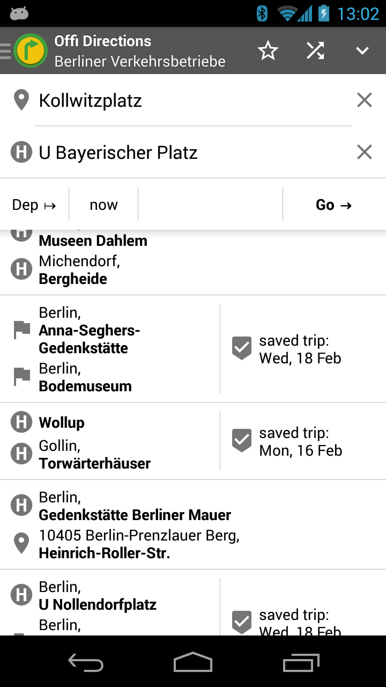Image resolution: width=386 pixels, height=687 pixels.
Task: Select Gedenkstätte Berliner Mauer history entry
Action: coord(193,524)
